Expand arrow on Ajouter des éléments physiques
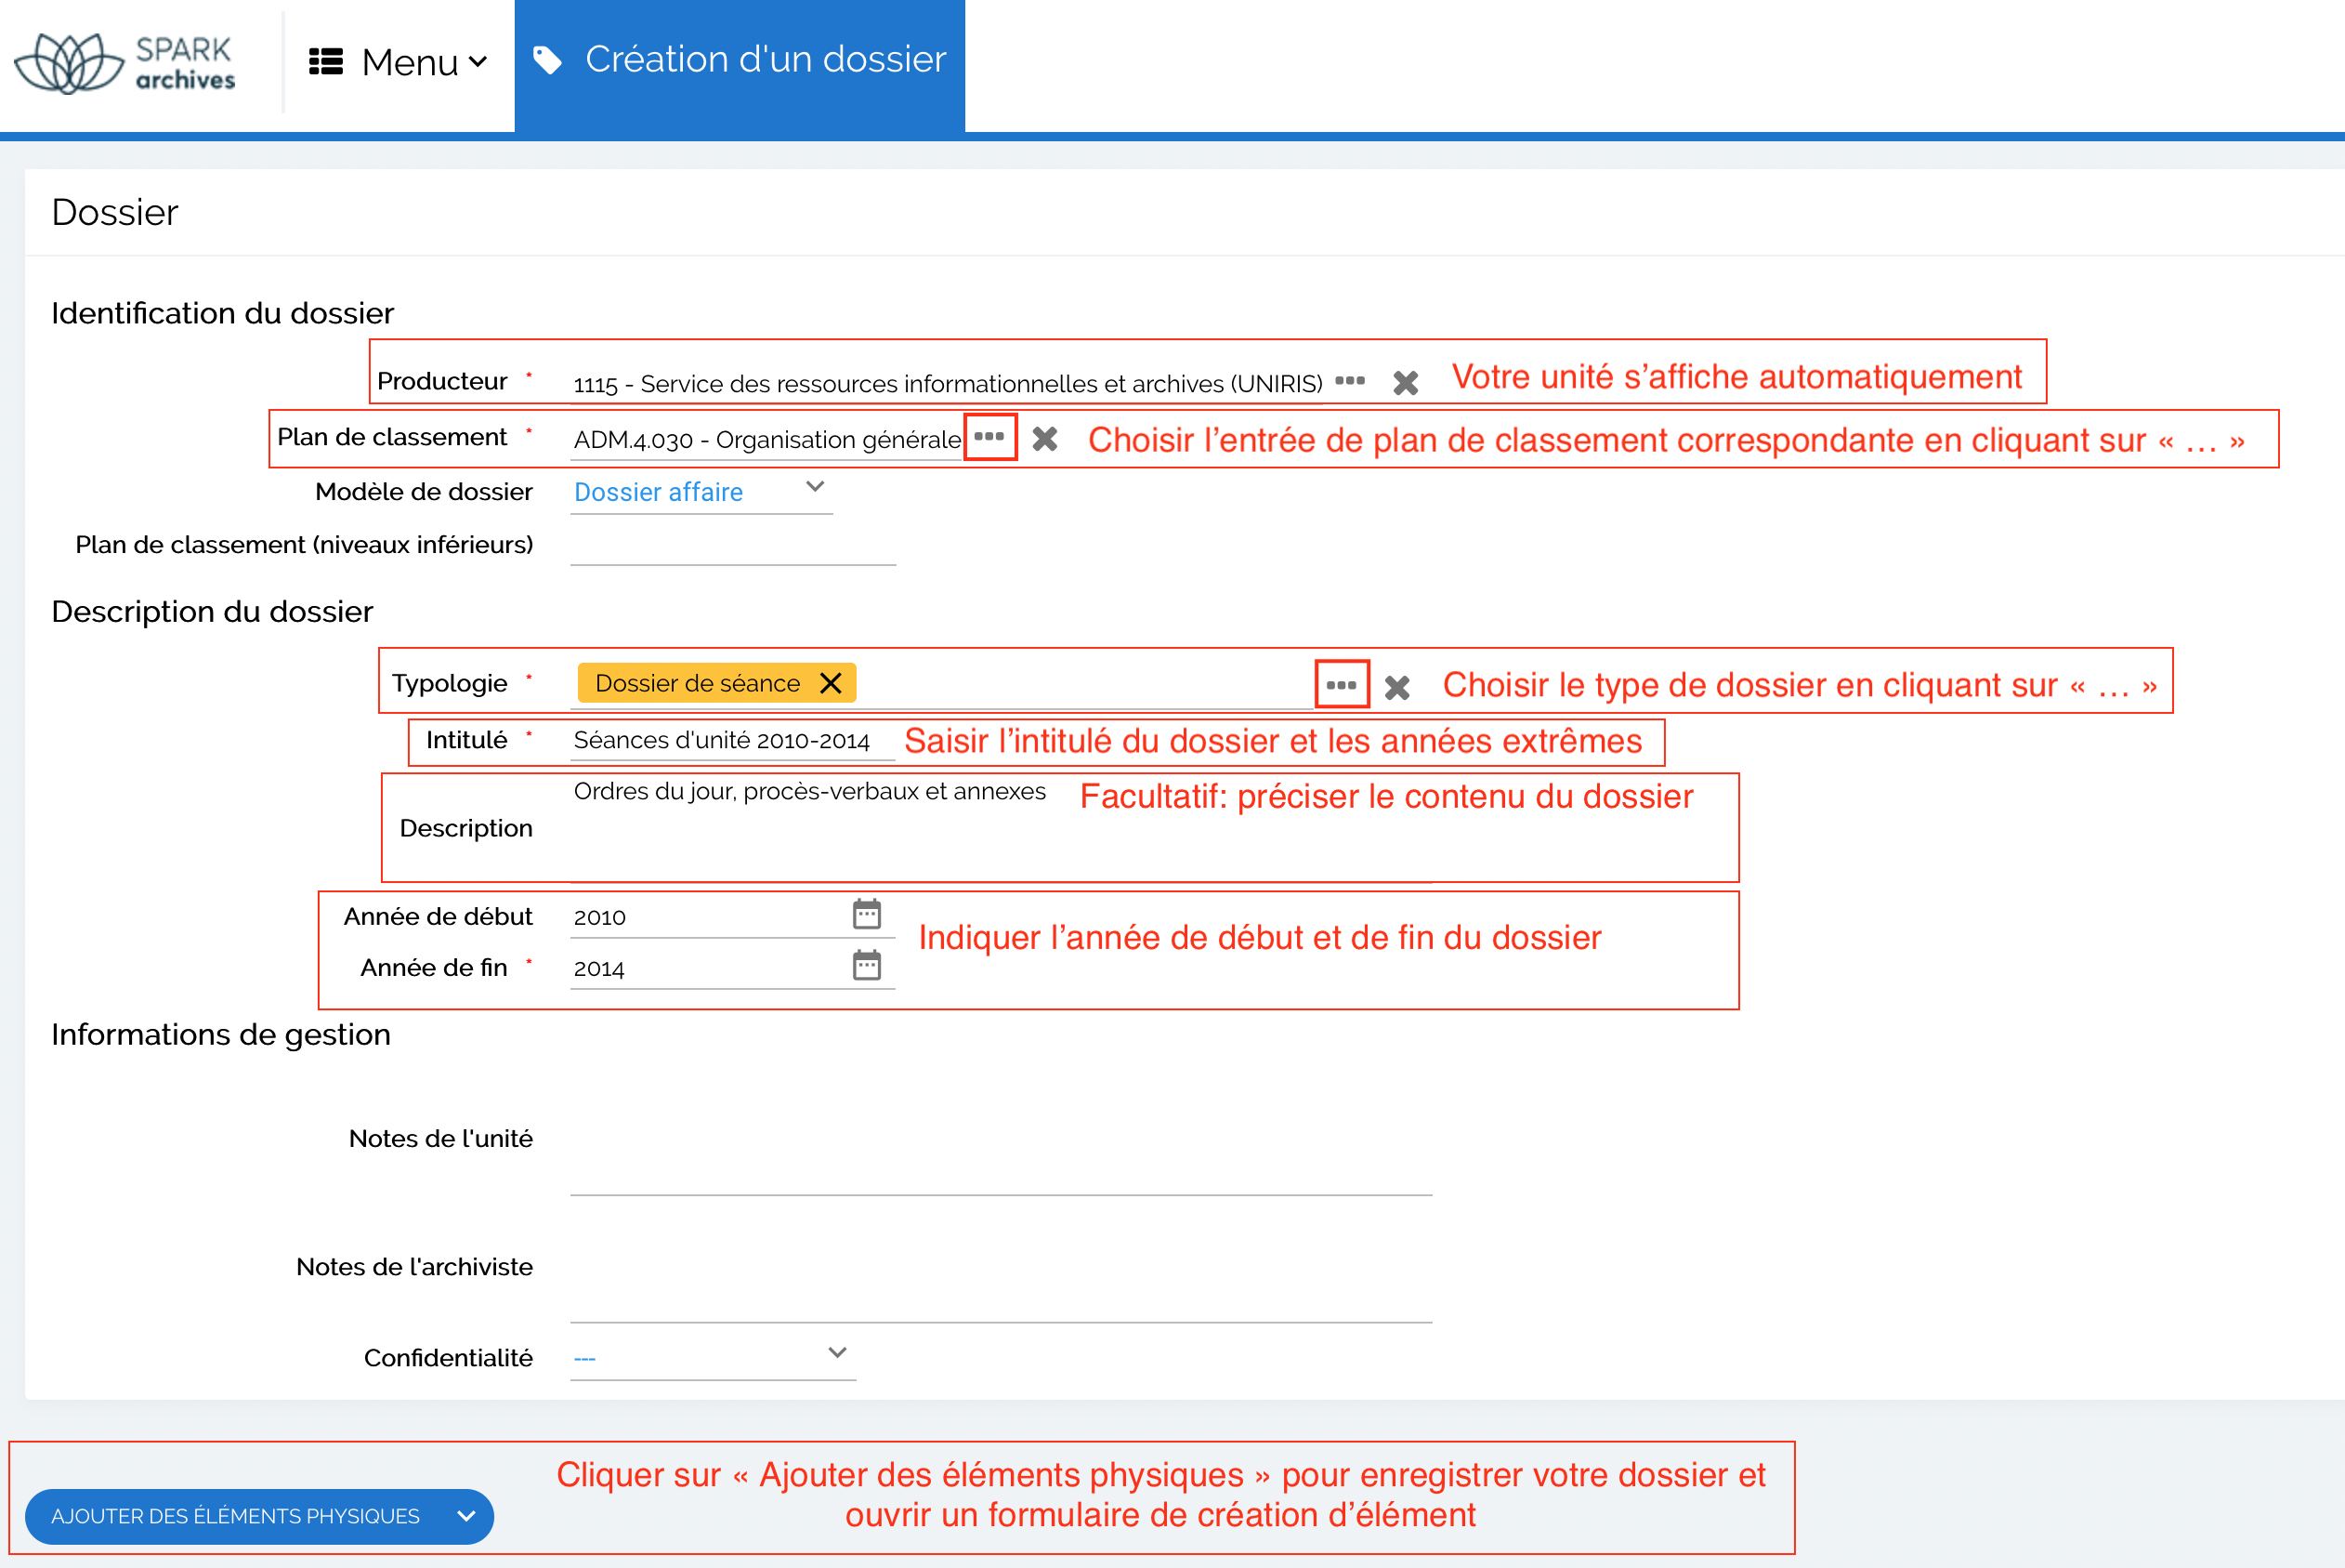Screen dimensions: 2345x1568 point(465,1516)
